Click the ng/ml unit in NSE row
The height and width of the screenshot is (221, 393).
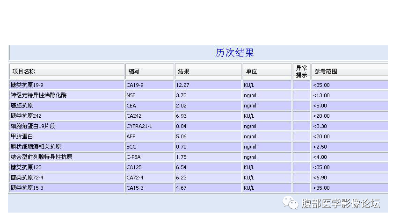tap(250, 95)
